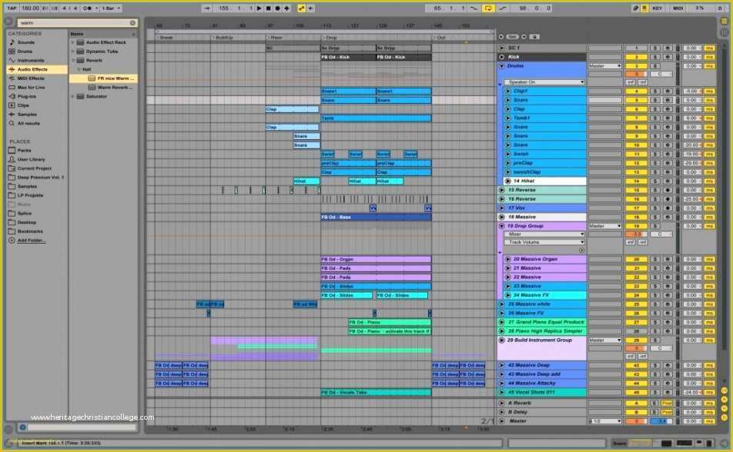The width and height of the screenshot is (733, 452).
Task: Open Track Volume parameter dropdown
Action: (544, 242)
